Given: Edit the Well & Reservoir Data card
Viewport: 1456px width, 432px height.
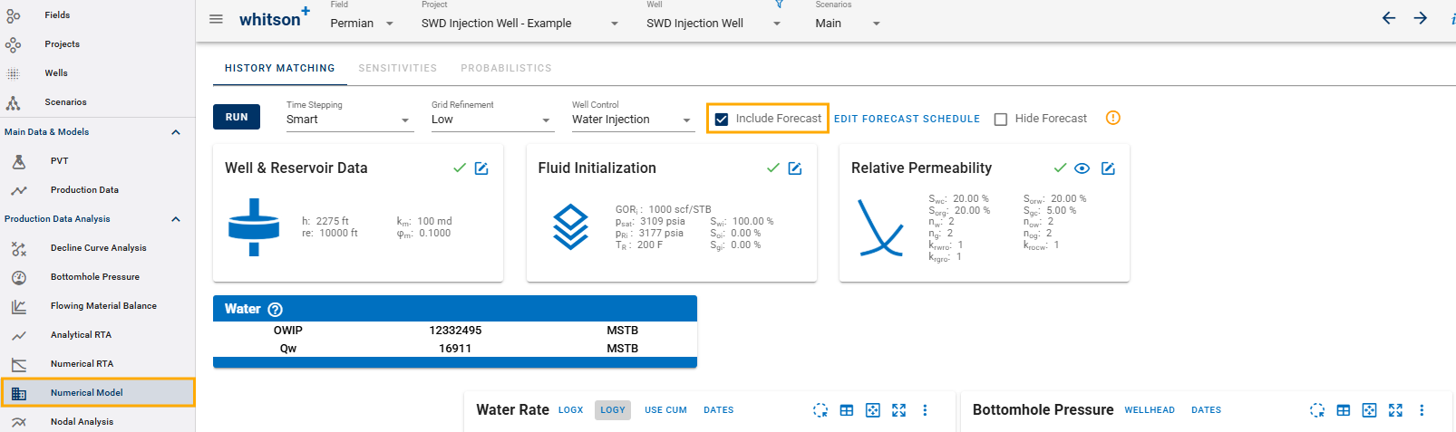Looking at the screenshot, I should [x=481, y=168].
